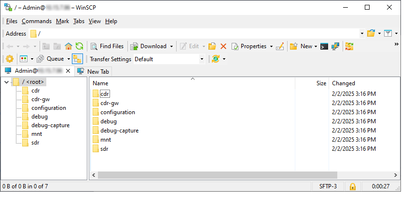Select cdr folder in file list
Image resolution: width=414 pixels, height=211 pixels.
coord(105,94)
